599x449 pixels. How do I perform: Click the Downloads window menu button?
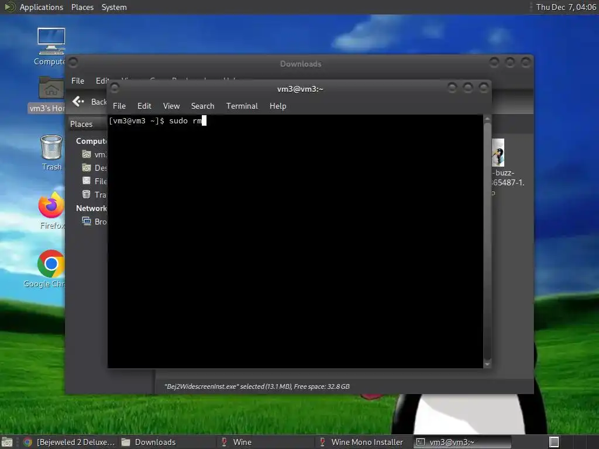[x=73, y=62]
